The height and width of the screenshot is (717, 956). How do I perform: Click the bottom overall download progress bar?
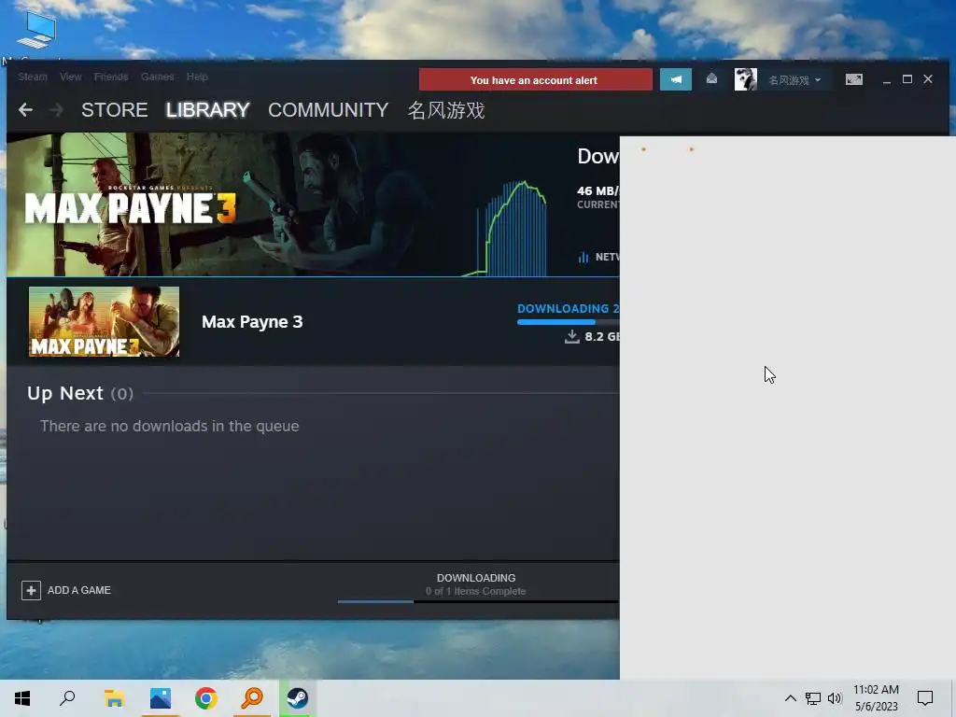click(x=478, y=602)
